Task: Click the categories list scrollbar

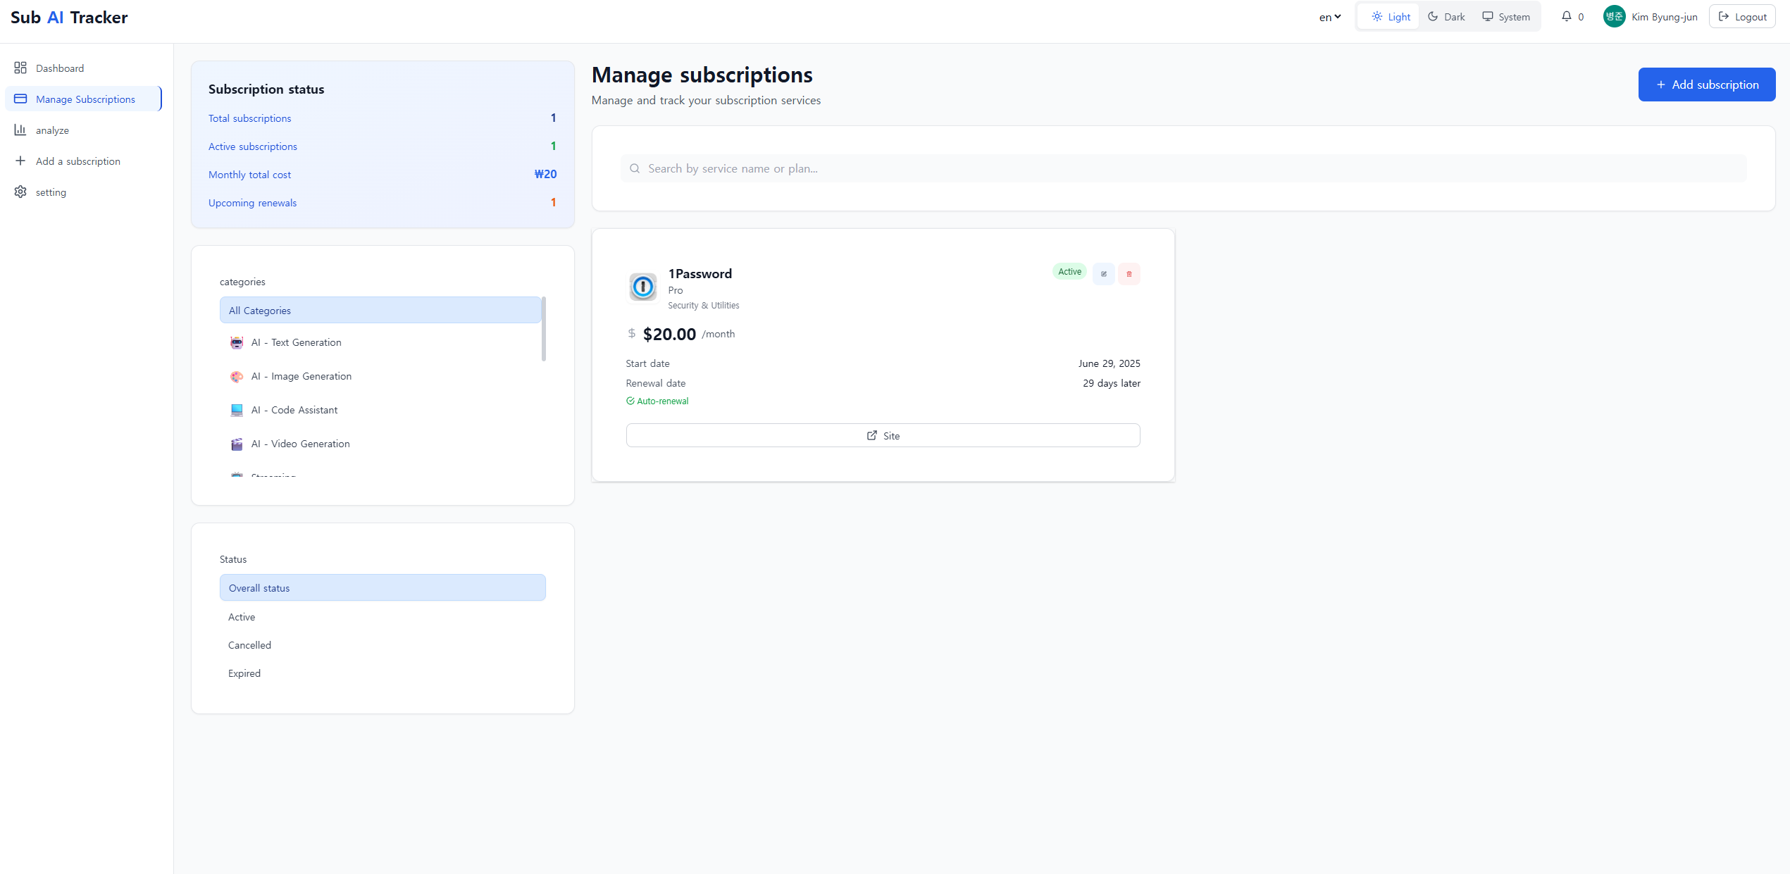Action: point(543,329)
